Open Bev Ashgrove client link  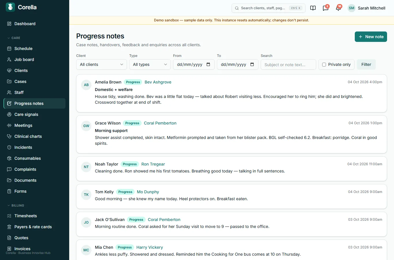(x=158, y=82)
